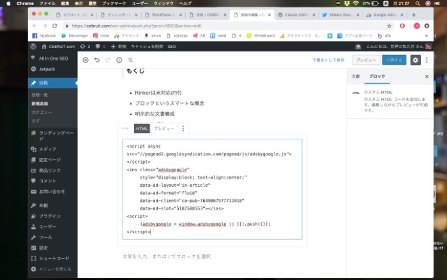Switch block to HTML mode
Screen dimensions: 447x280
click(x=142, y=128)
